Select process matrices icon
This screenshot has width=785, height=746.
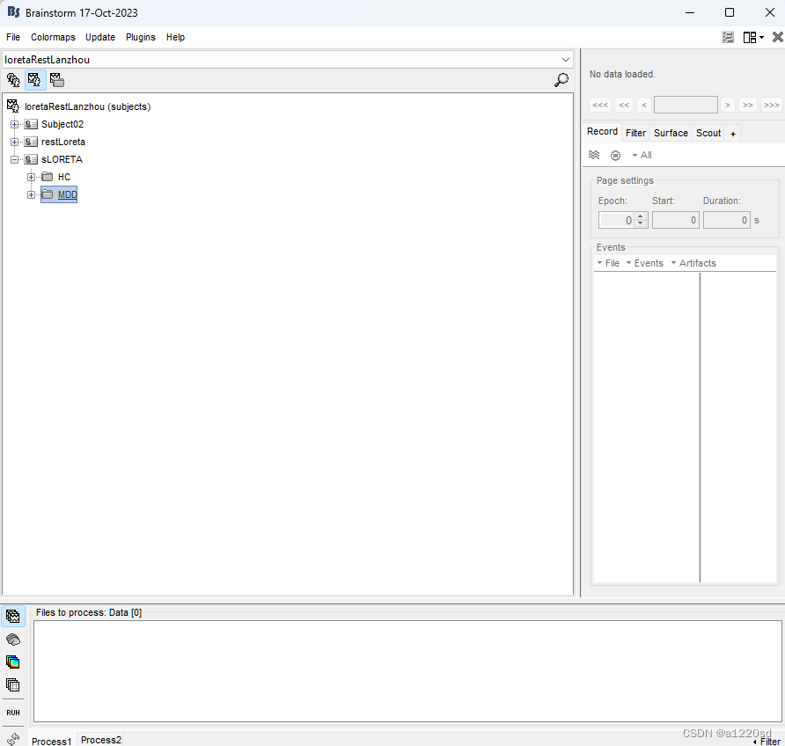tap(13, 684)
